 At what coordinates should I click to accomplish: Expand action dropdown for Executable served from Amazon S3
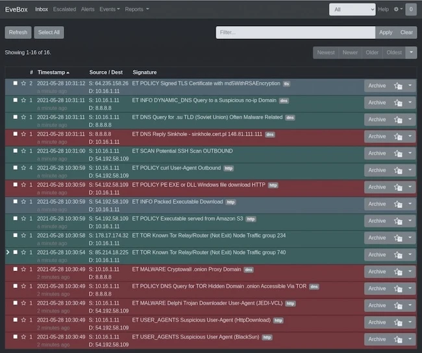[x=410, y=221]
